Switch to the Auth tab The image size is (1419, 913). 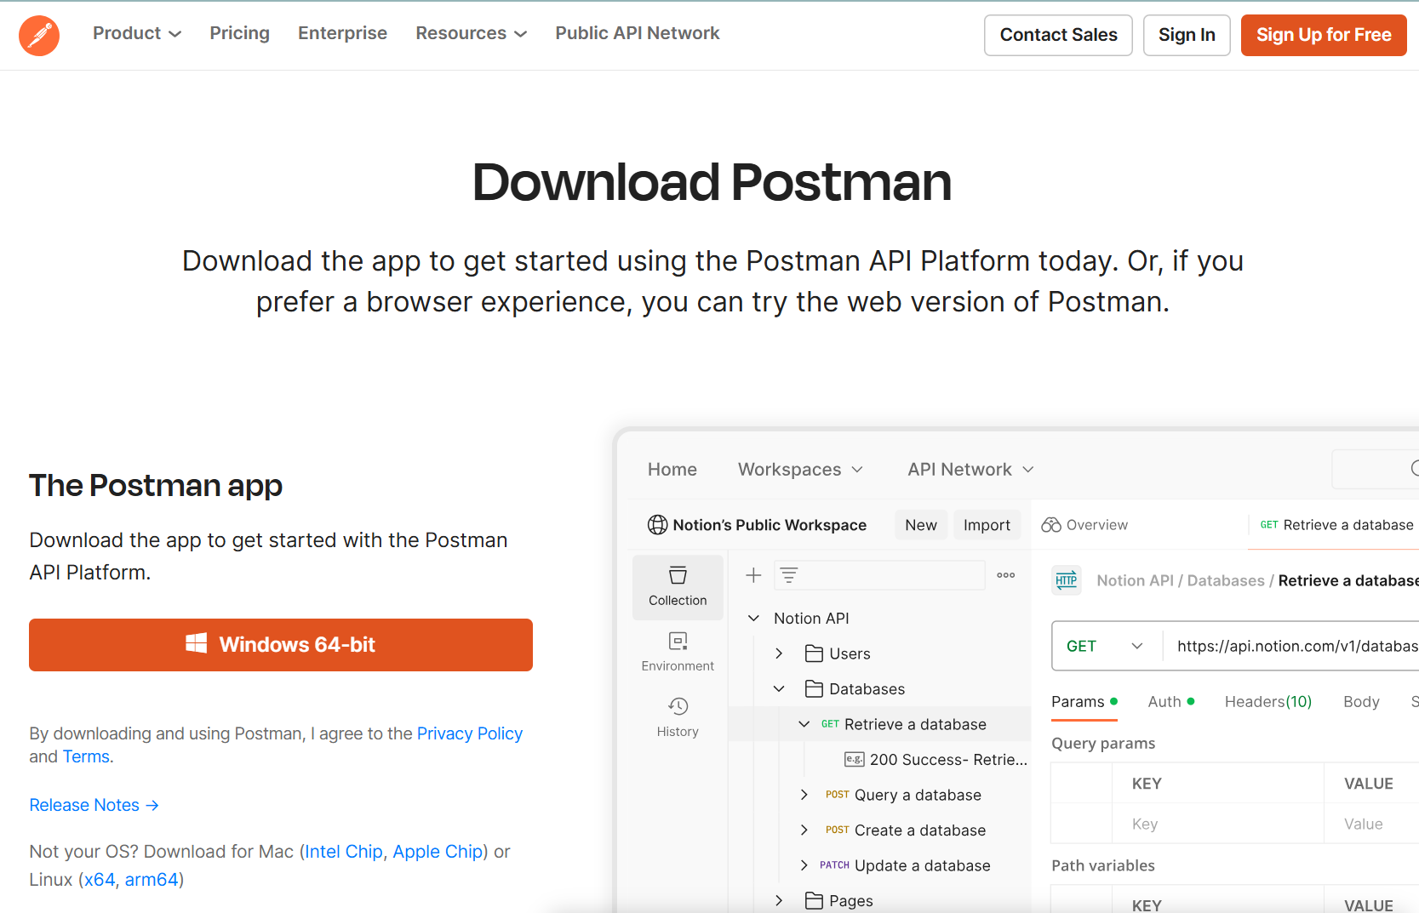[1170, 702]
